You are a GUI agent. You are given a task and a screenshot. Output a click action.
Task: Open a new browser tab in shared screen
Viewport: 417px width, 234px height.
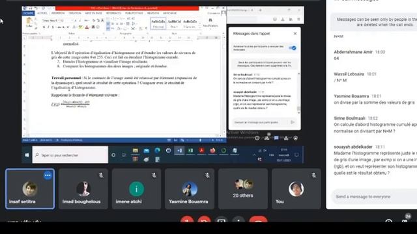[x=261, y=10]
